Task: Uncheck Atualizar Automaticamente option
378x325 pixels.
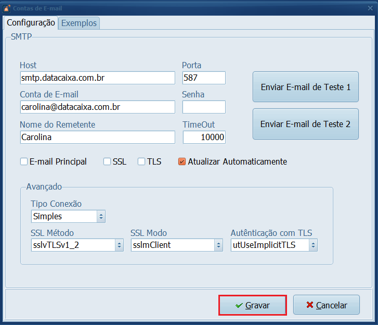Action: pos(182,162)
